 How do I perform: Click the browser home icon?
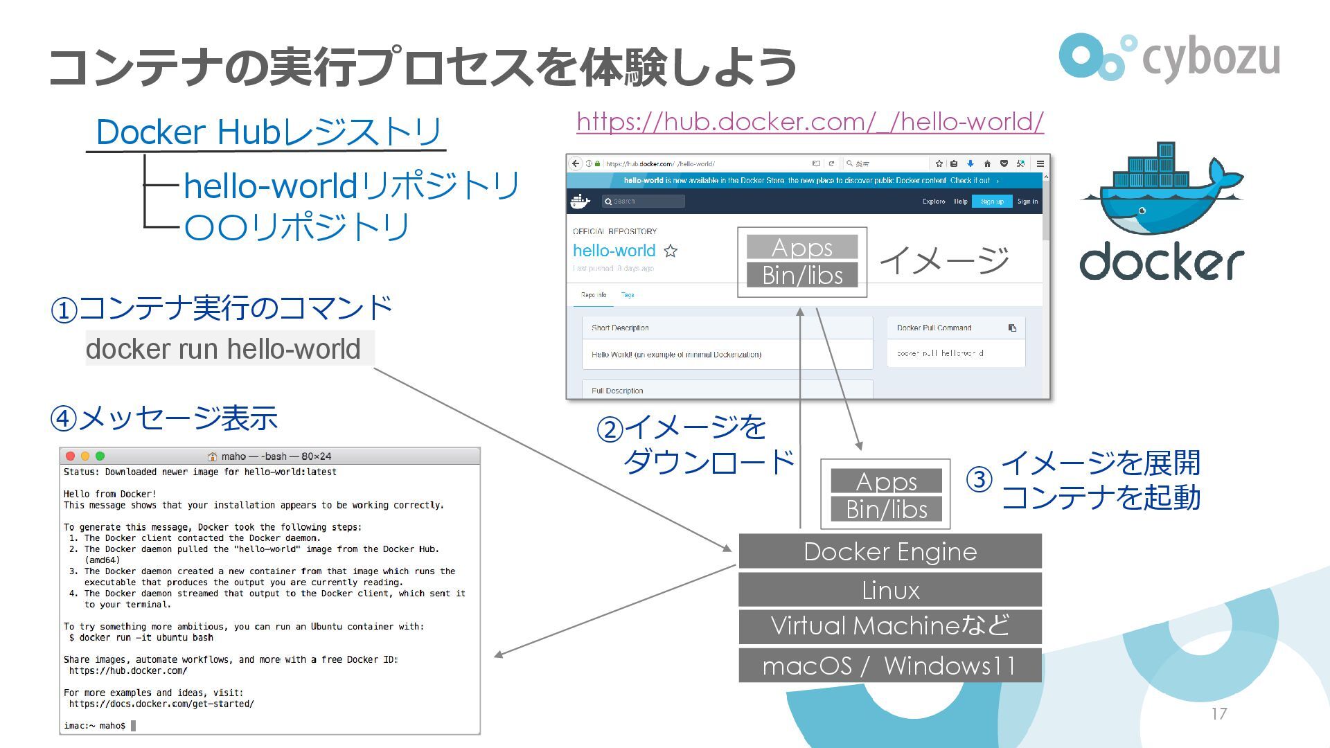click(x=987, y=164)
